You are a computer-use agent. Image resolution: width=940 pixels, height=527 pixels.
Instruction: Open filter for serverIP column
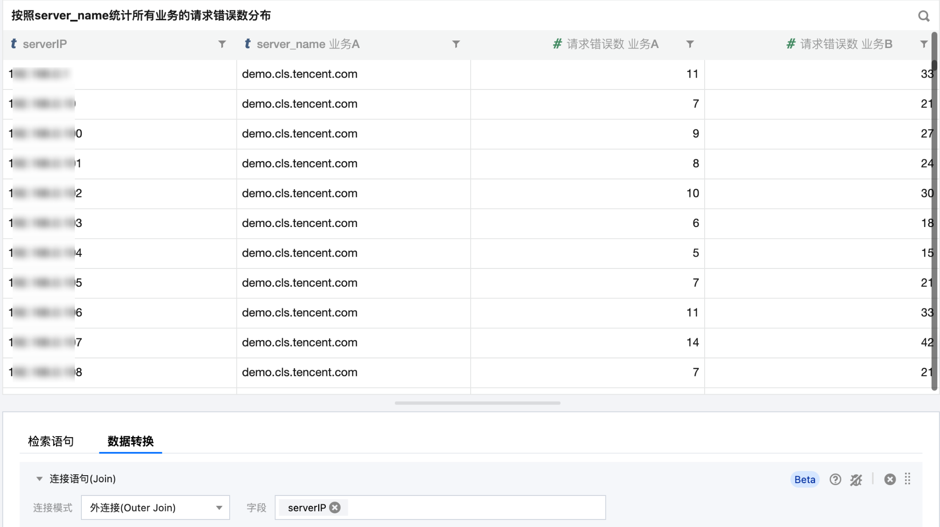tap(222, 44)
